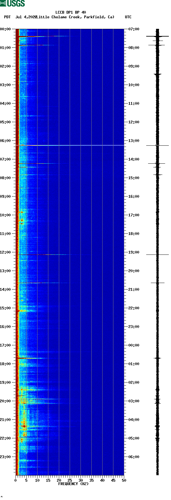Click the '15:00' PDT time label
Image resolution: width=171 pixels, height=500 pixels.
6,308
